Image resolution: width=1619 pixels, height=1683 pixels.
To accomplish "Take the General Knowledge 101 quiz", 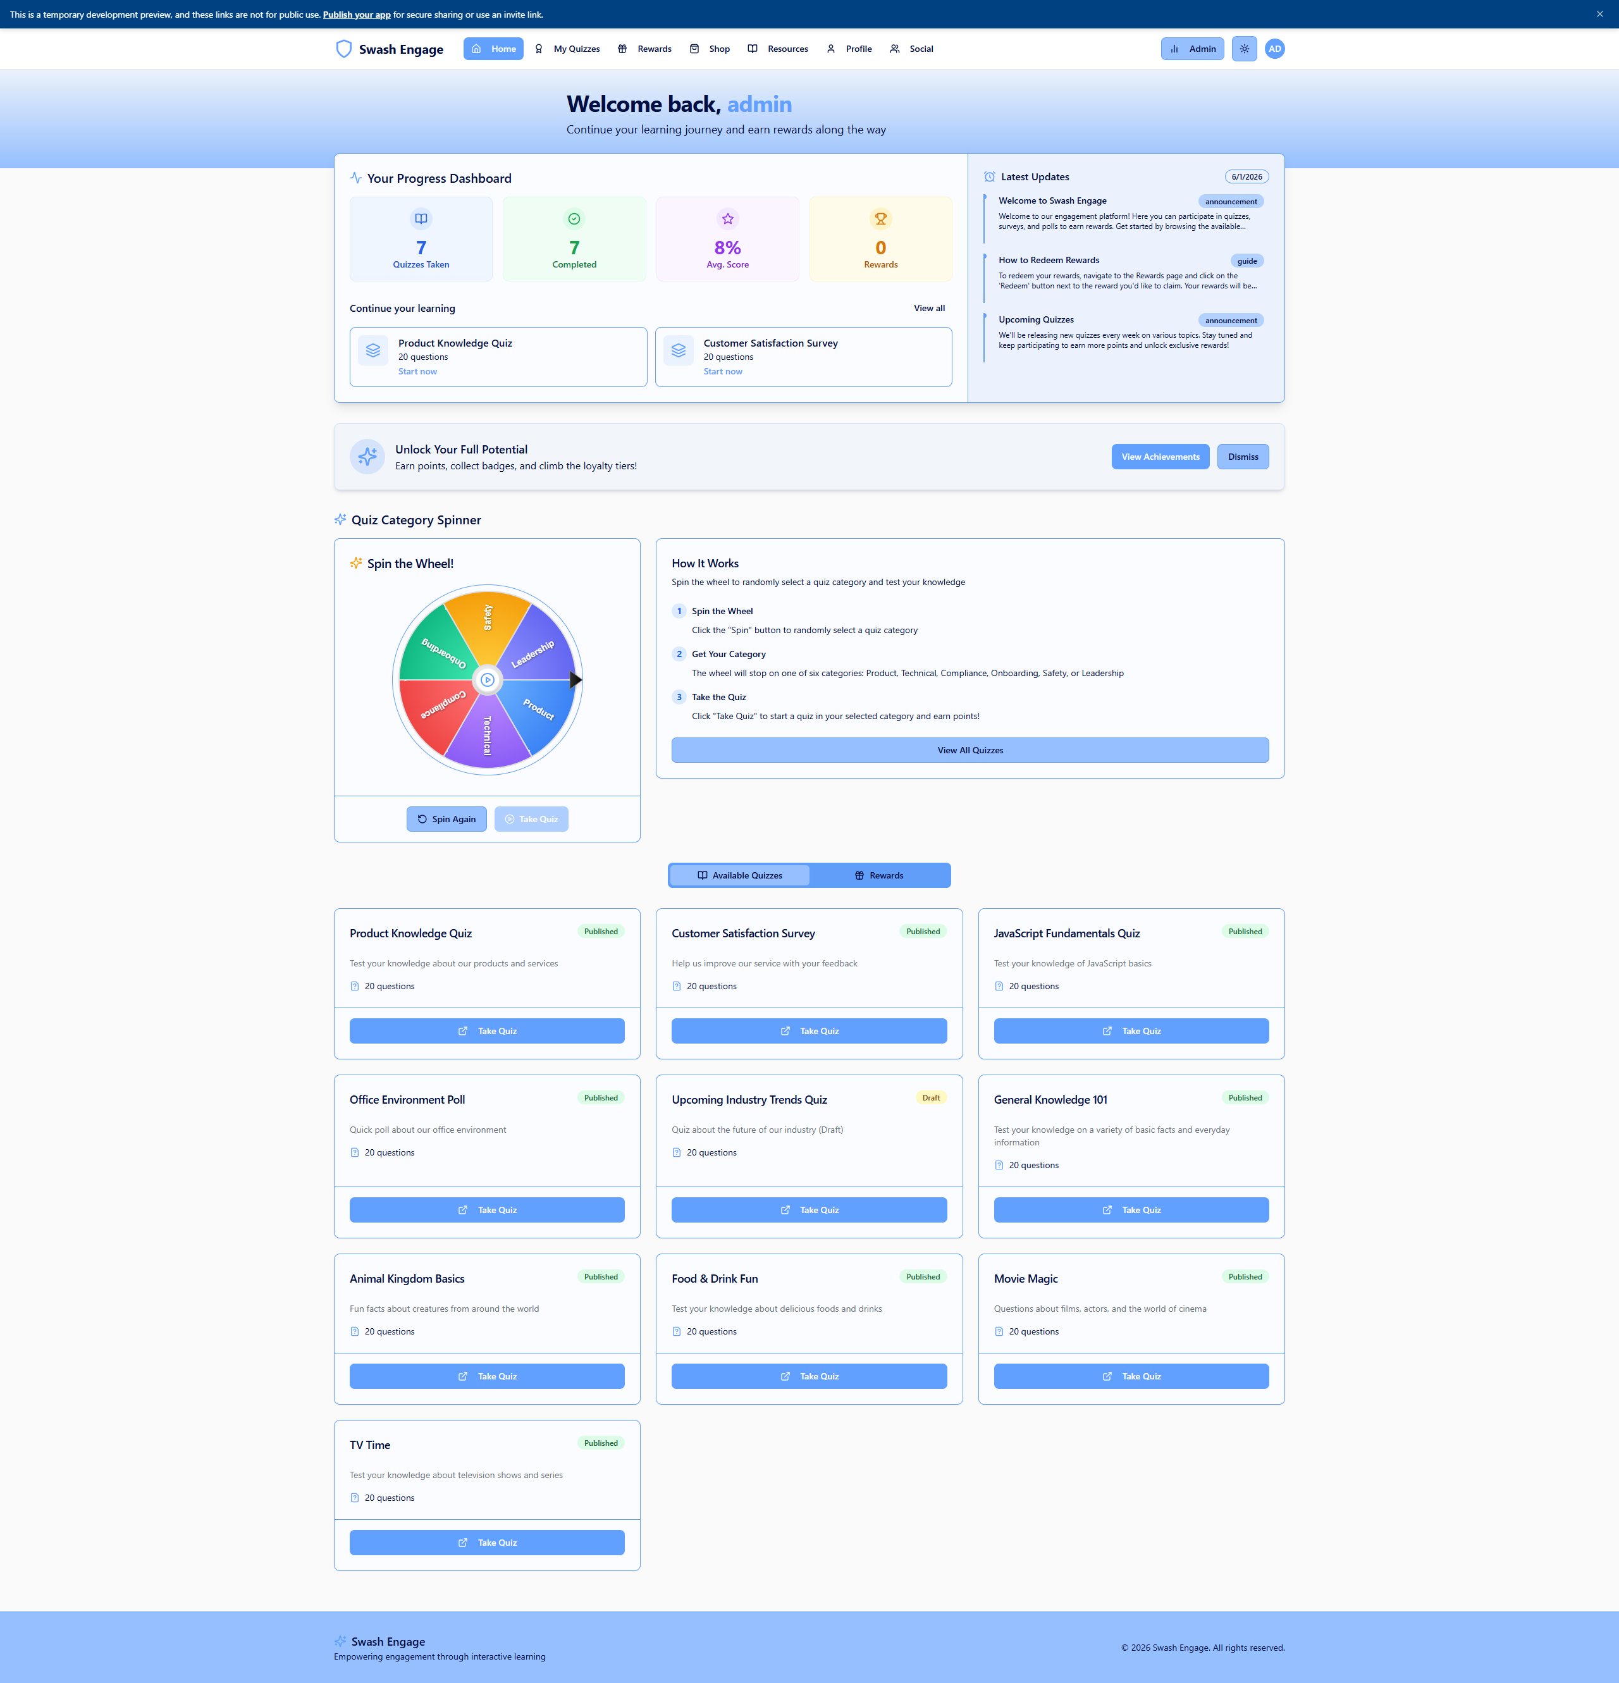I will [1131, 1210].
